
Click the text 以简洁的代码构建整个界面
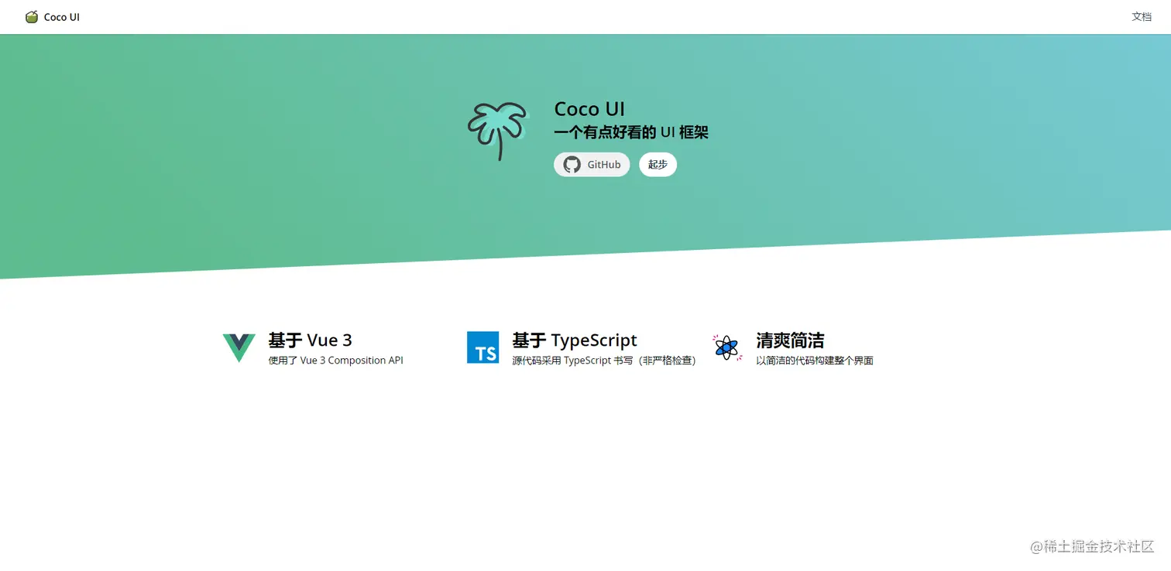(x=815, y=361)
